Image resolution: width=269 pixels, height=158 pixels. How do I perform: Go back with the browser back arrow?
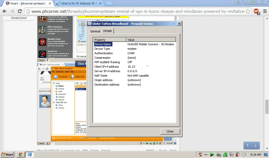coord(5,11)
